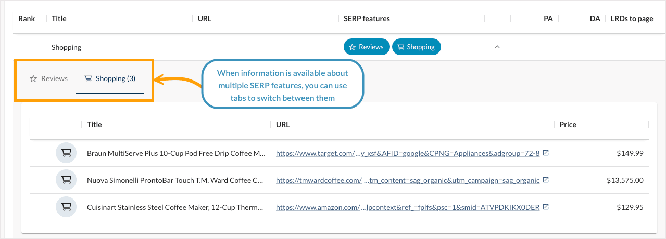Click the Price column header
The image size is (666, 239).
(568, 125)
